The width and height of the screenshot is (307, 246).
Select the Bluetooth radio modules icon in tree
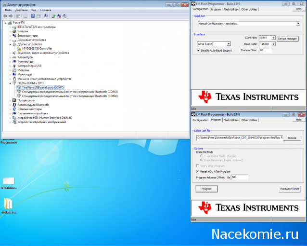14,104
